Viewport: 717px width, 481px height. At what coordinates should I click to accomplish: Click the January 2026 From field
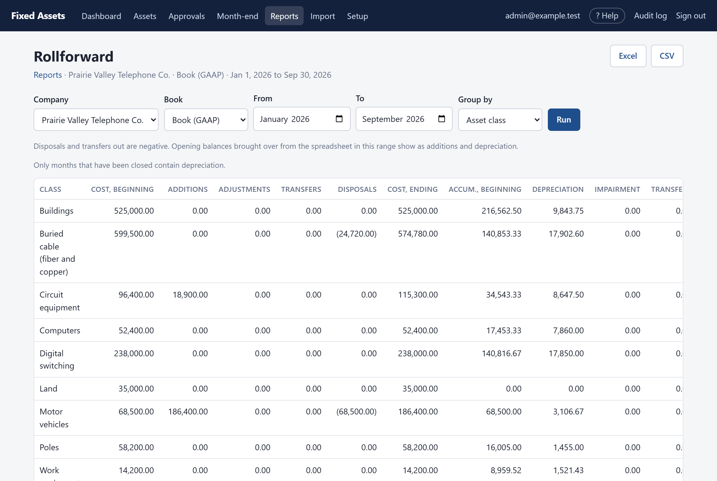(302, 119)
